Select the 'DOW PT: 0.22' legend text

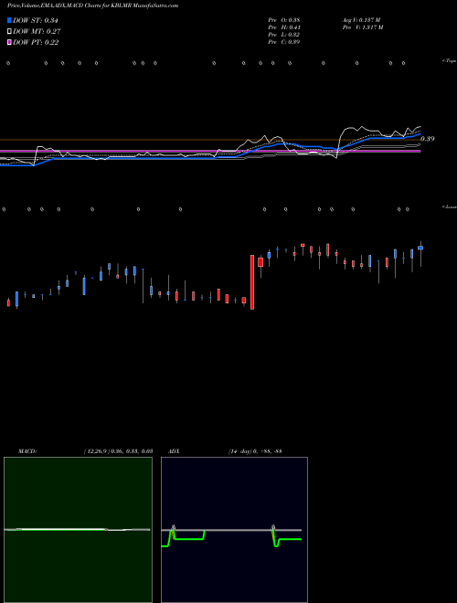(36, 42)
